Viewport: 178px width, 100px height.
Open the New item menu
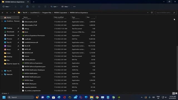(6, 7)
